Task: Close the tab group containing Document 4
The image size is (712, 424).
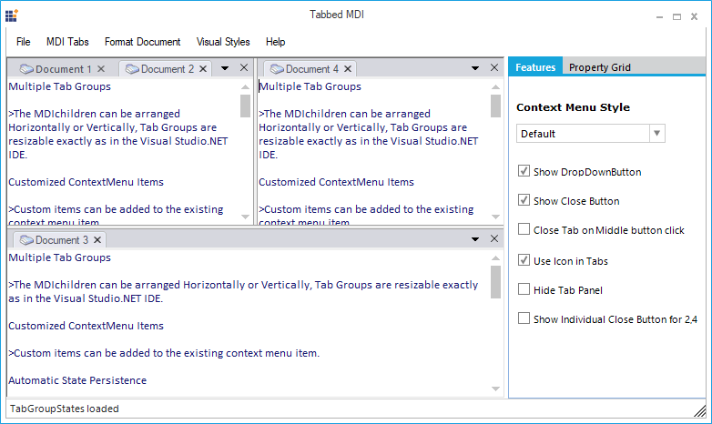Action: click(x=494, y=67)
